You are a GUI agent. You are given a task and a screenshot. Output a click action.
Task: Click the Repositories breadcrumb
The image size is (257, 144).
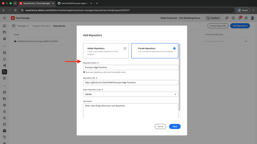coord(59,26)
